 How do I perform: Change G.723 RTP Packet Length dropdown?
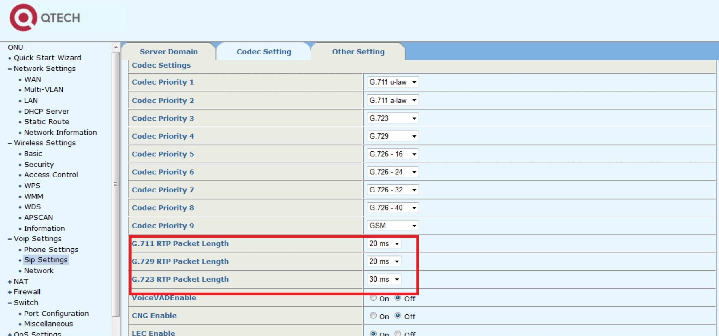click(384, 279)
